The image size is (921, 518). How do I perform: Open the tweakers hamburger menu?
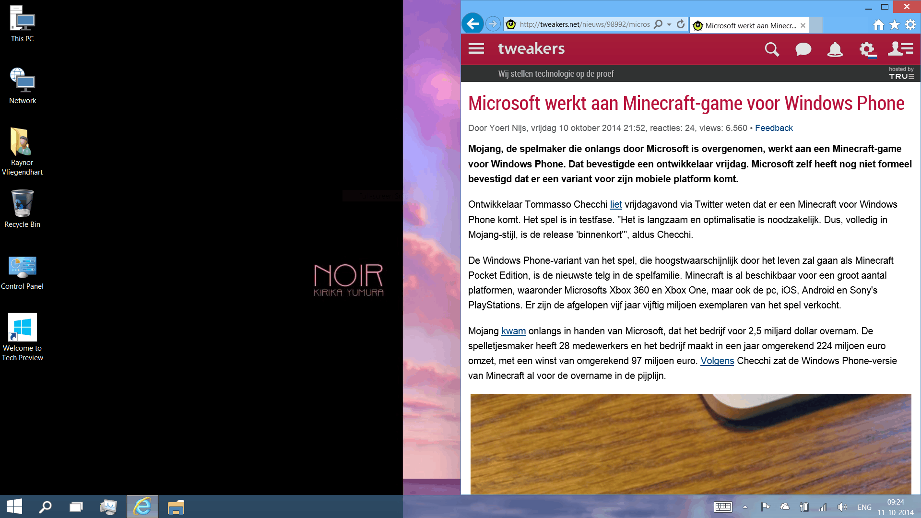[476, 49]
